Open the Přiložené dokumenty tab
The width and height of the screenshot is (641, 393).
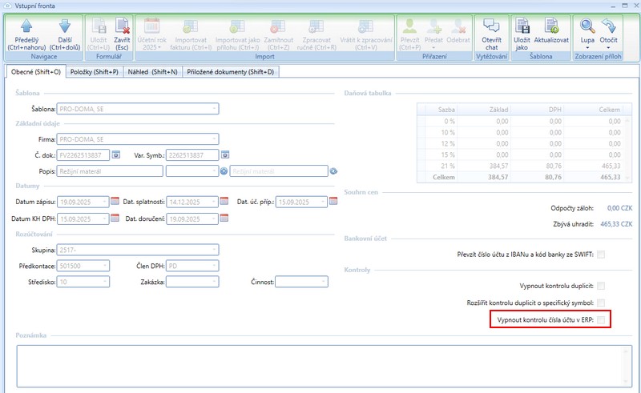[231, 72]
